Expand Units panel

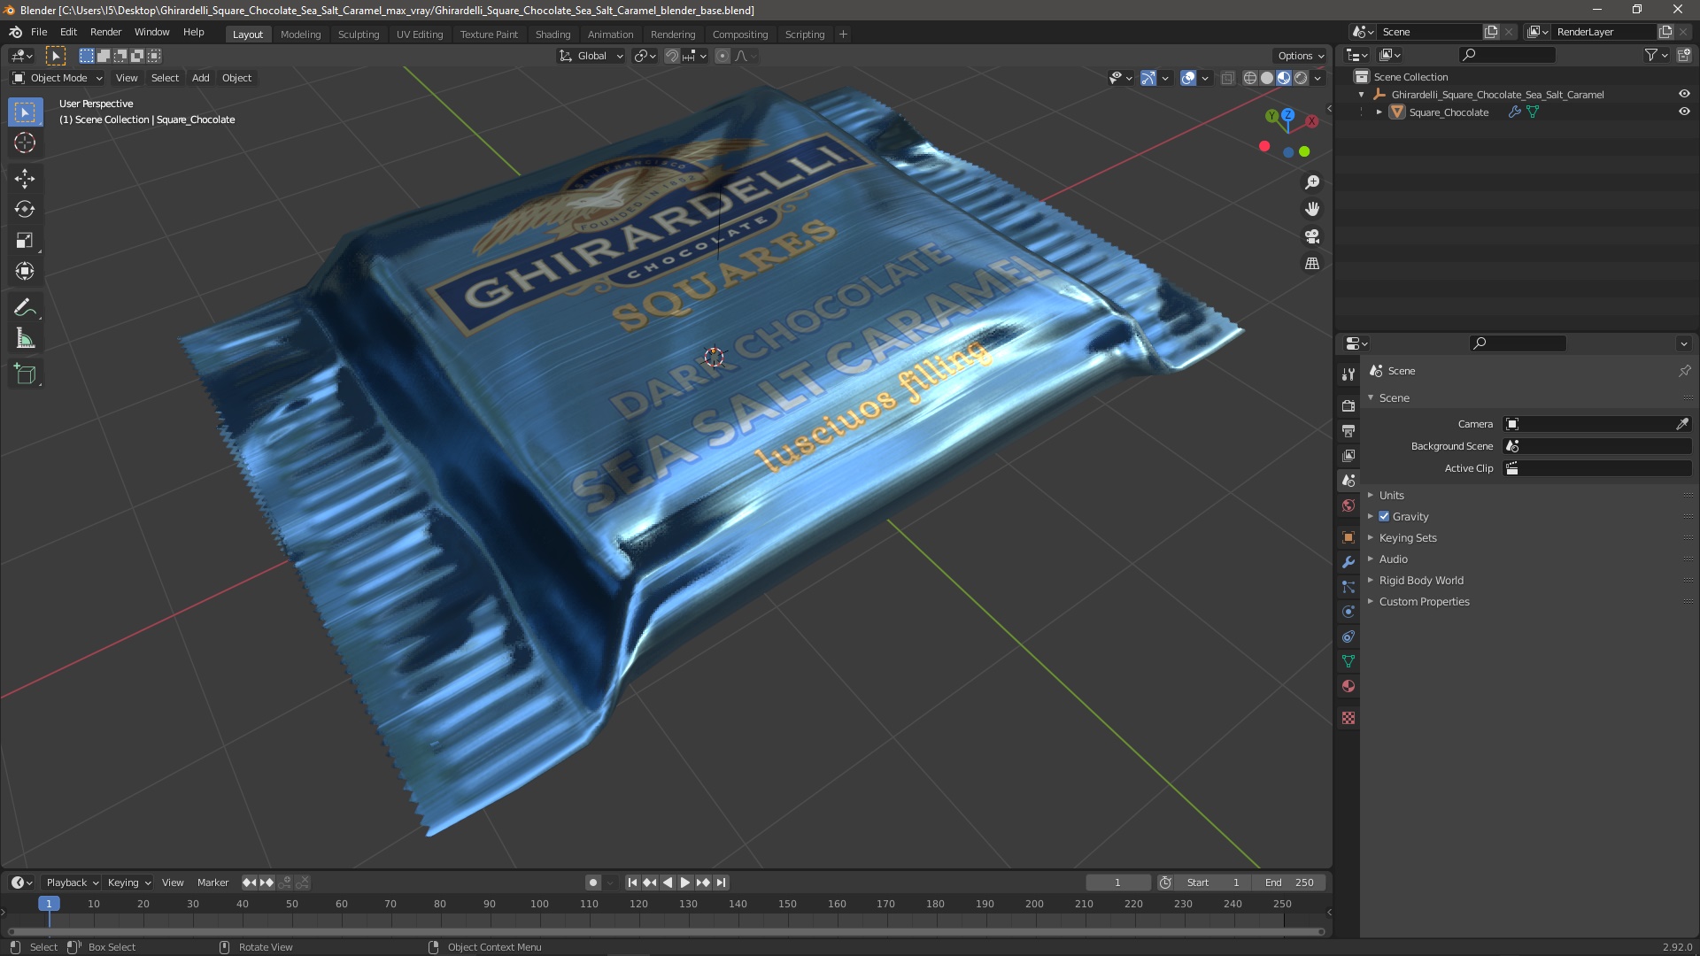pyautogui.click(x=1391, y=495)
